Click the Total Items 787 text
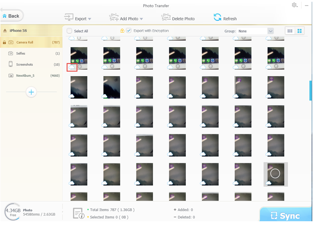 (x=112, y=210)
